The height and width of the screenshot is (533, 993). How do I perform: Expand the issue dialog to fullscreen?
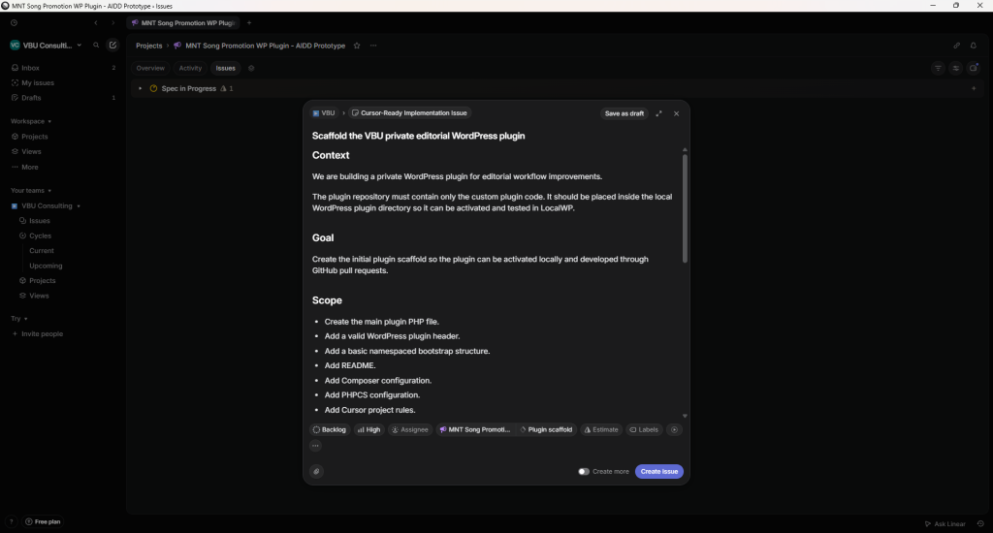coord(658,113)
